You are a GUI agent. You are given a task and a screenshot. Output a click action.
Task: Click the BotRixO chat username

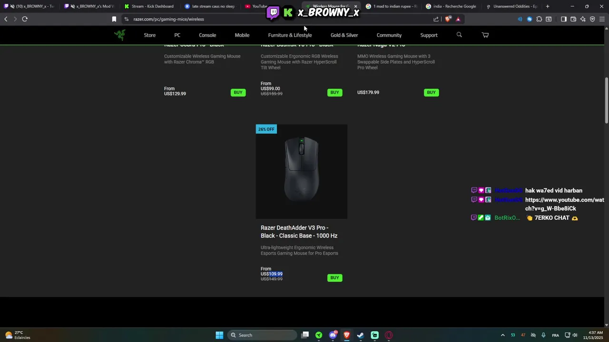507,218
